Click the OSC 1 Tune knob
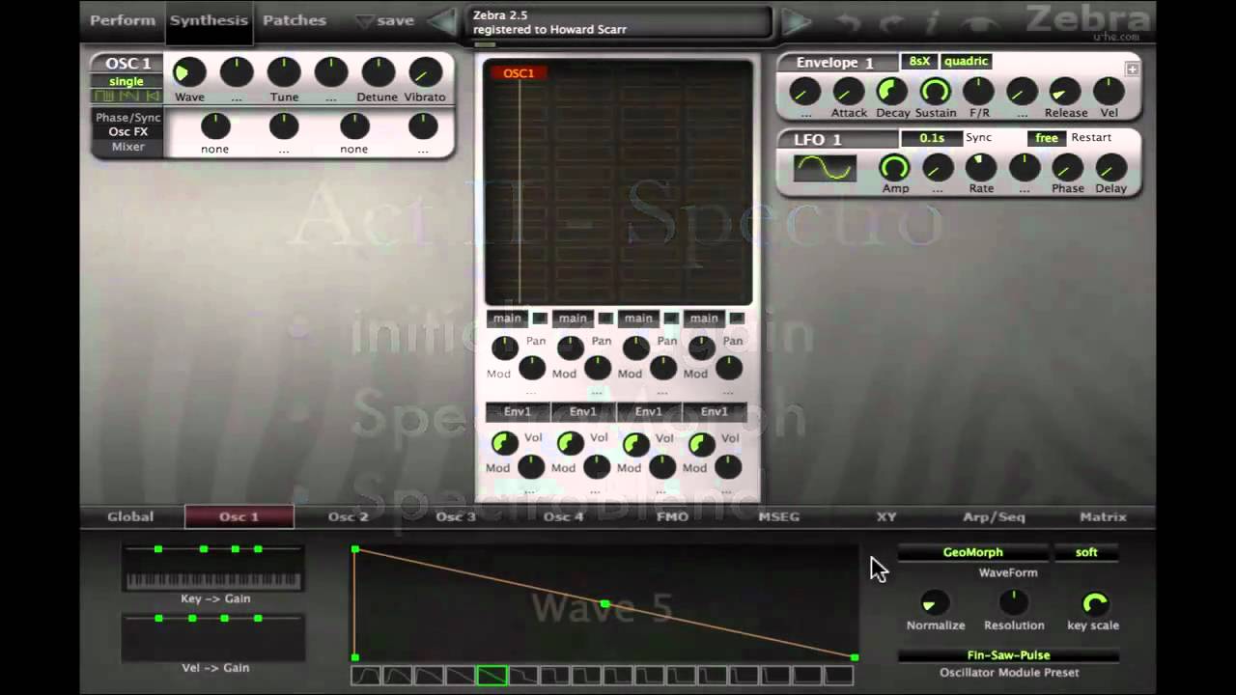The image size is (1236, 695). 284,72
